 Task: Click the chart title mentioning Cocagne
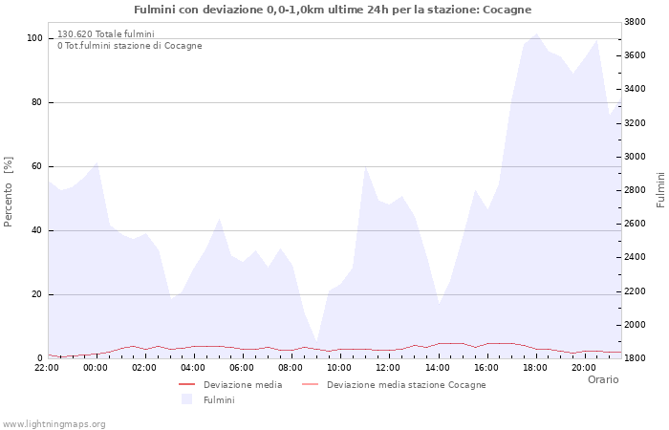[x=333, y=10]
